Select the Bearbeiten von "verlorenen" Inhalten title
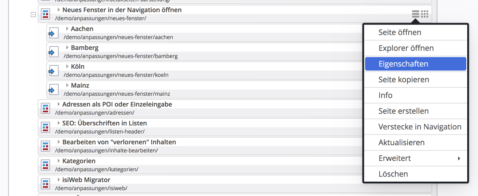478x196 pixels. point(119,142)
